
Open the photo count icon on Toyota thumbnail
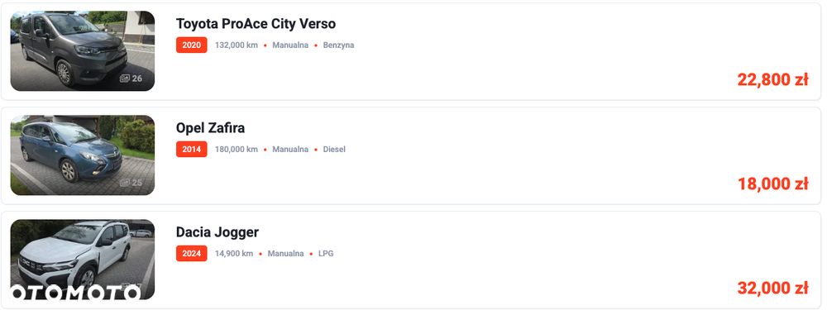(x=125, y=79)
